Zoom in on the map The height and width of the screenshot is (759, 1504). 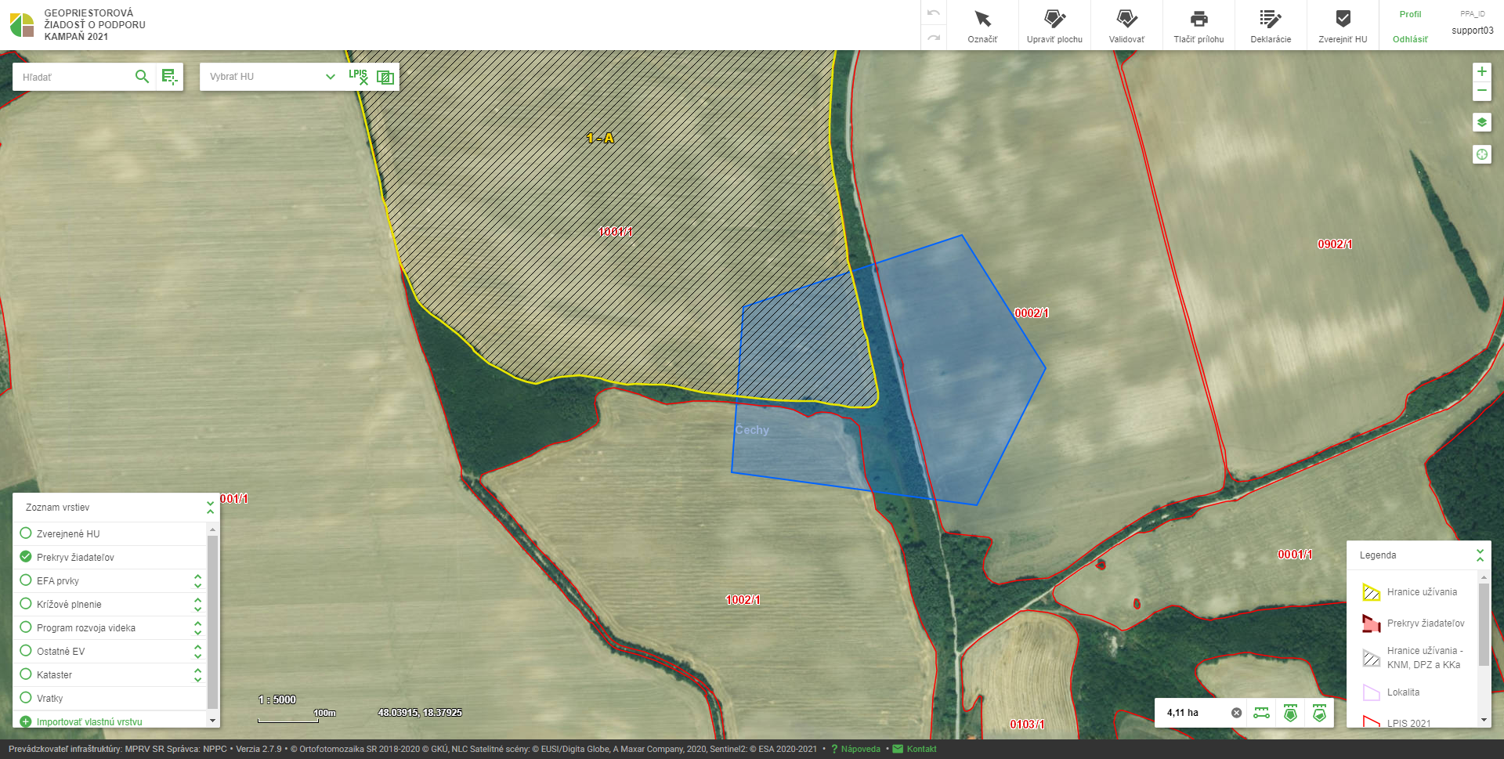click(x=1481, y=71)
